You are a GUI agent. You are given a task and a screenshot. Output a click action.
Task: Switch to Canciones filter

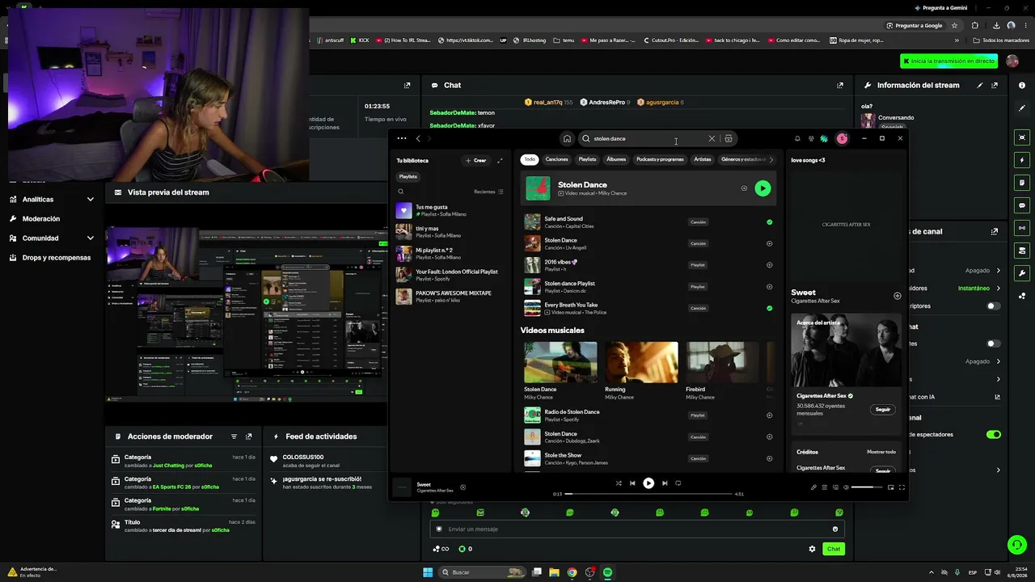pos(556,159)
